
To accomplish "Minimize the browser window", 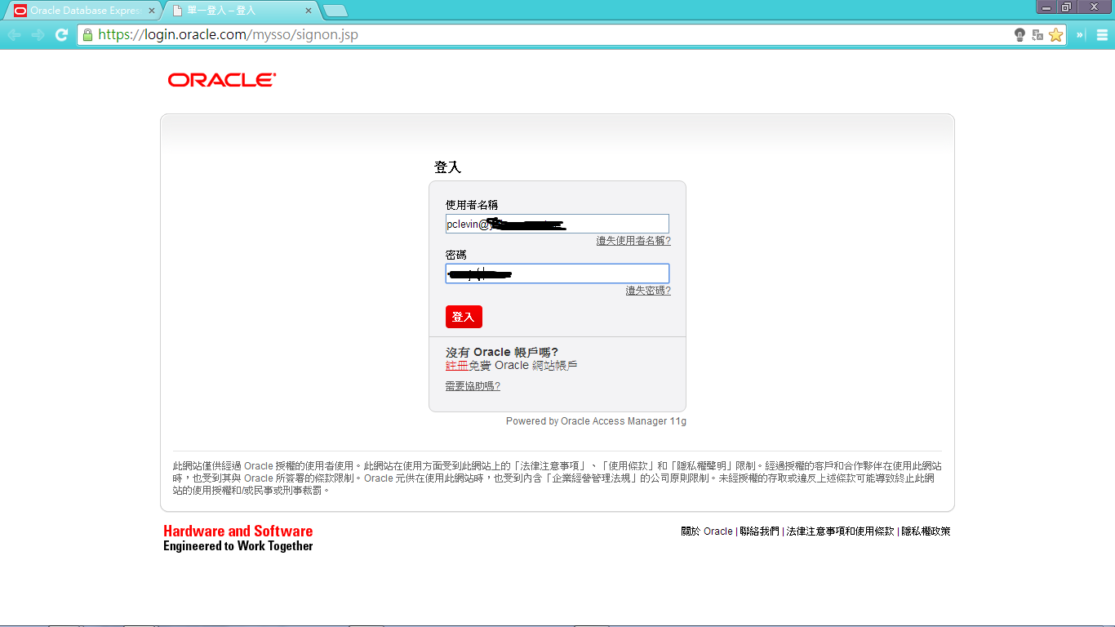I will [1046, 7].
